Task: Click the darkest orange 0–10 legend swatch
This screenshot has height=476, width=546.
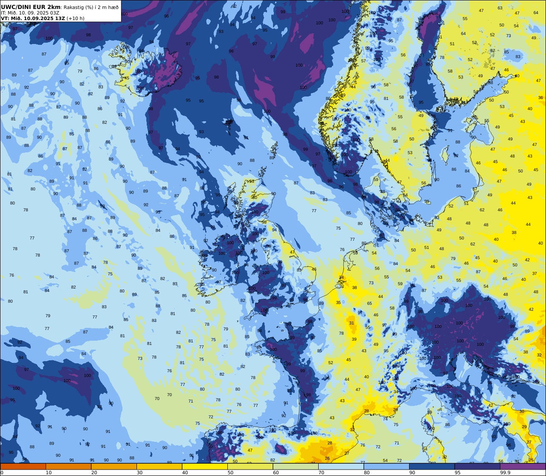Action: tap(23, 466)
